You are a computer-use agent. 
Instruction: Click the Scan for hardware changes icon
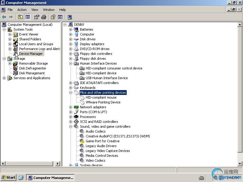[70, 17]
